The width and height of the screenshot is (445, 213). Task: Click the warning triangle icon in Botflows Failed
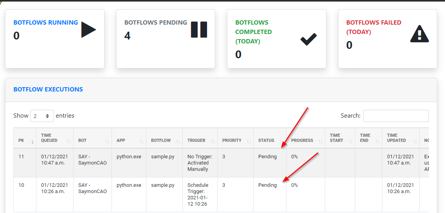(420, 34)
